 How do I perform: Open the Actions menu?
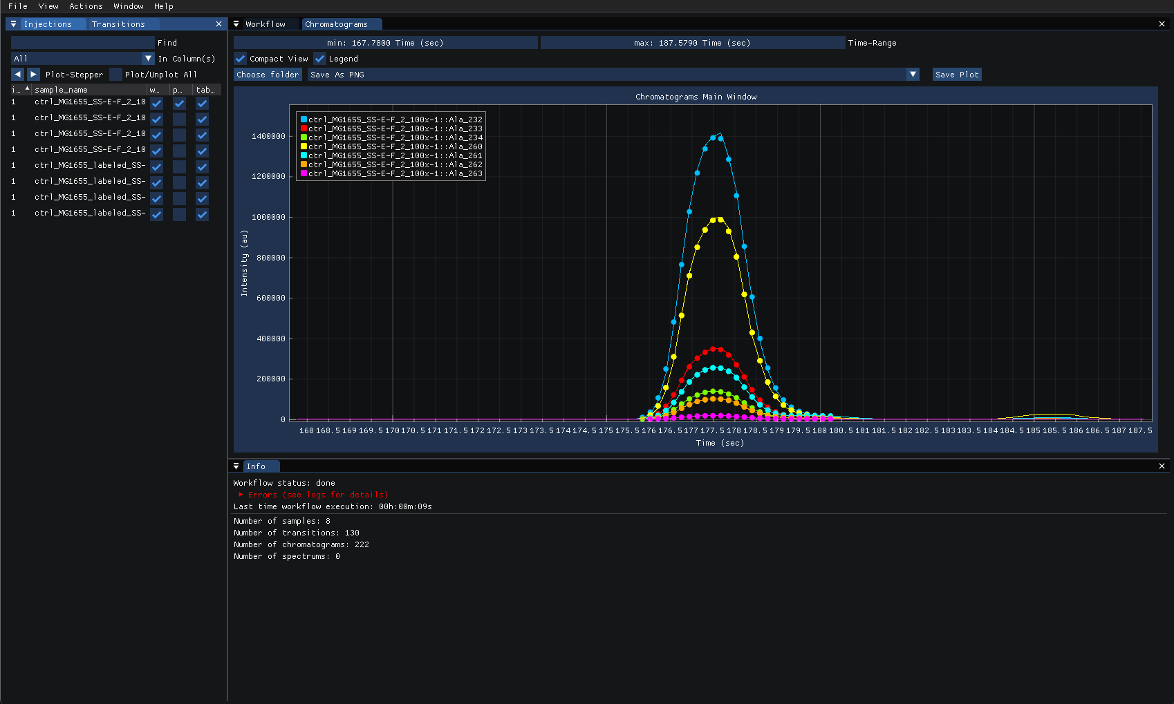click(86, 6)
